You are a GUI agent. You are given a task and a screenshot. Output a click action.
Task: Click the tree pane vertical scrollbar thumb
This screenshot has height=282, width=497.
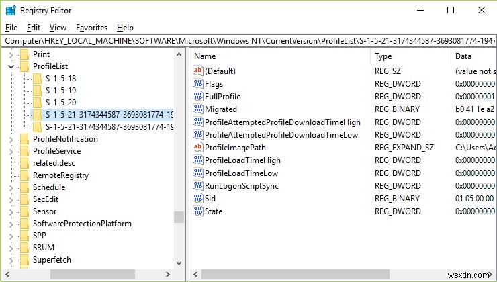[x=179, y=216]
